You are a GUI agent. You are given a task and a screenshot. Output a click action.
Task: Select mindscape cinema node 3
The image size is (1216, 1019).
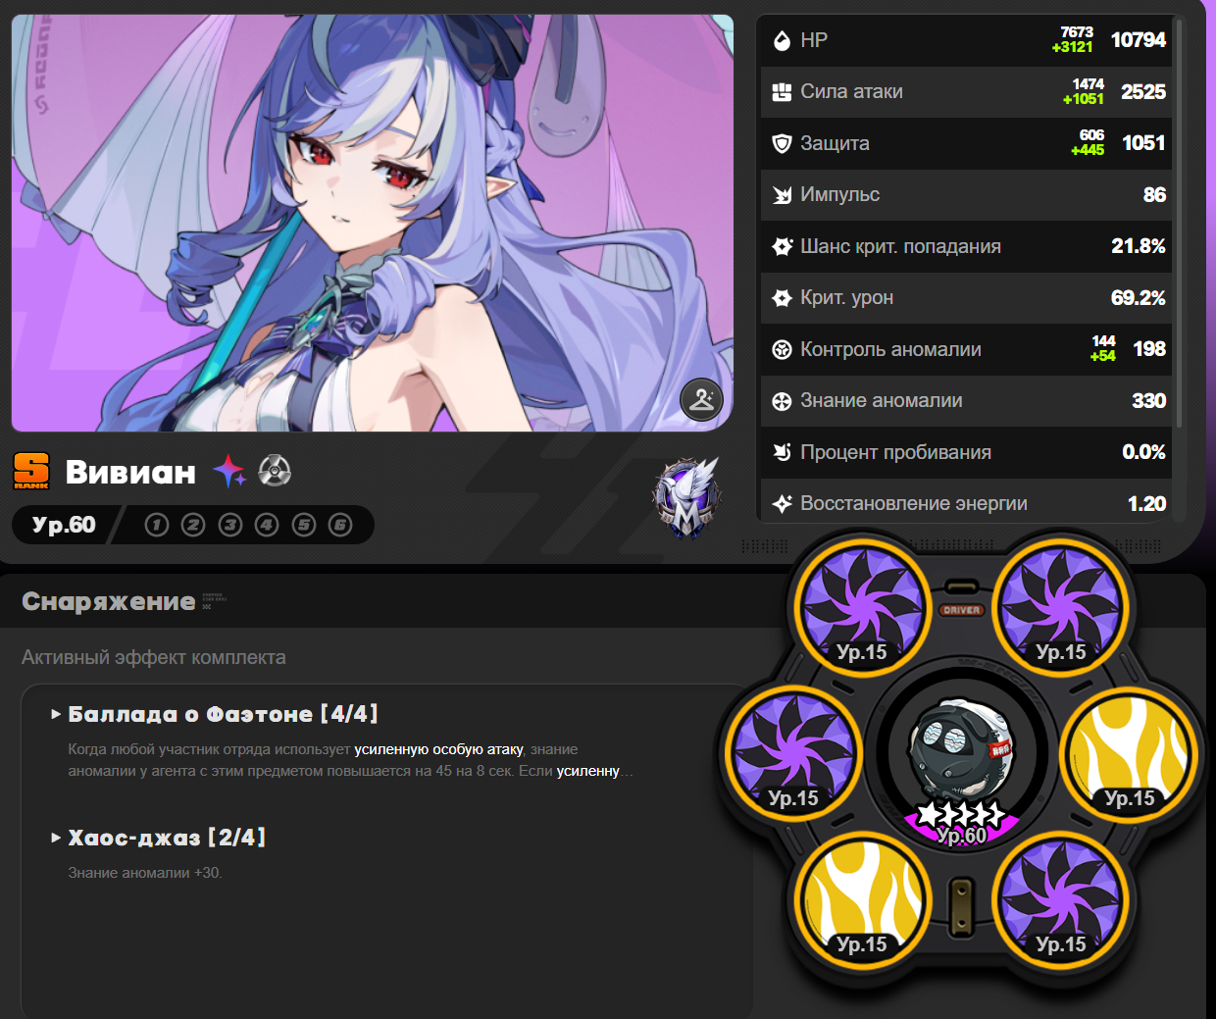(x=230, y=525)
